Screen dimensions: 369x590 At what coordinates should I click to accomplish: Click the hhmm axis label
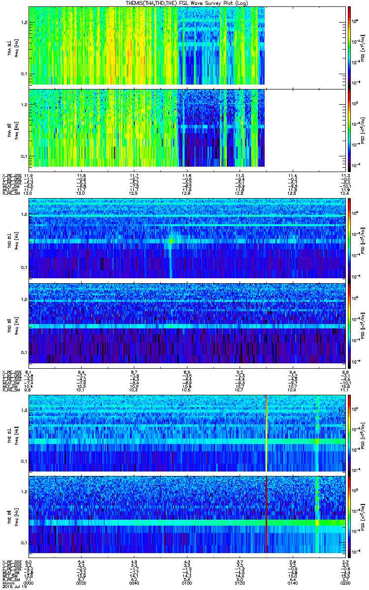(x=8, y=579)
